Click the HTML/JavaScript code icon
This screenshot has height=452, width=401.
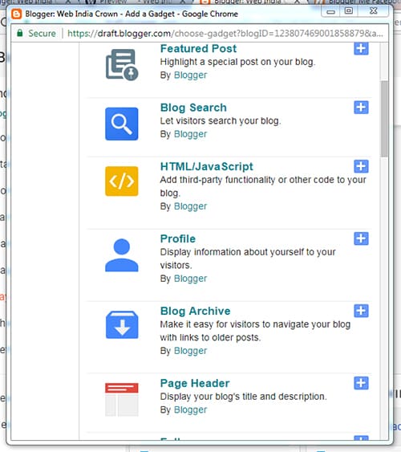click(122, 181)
